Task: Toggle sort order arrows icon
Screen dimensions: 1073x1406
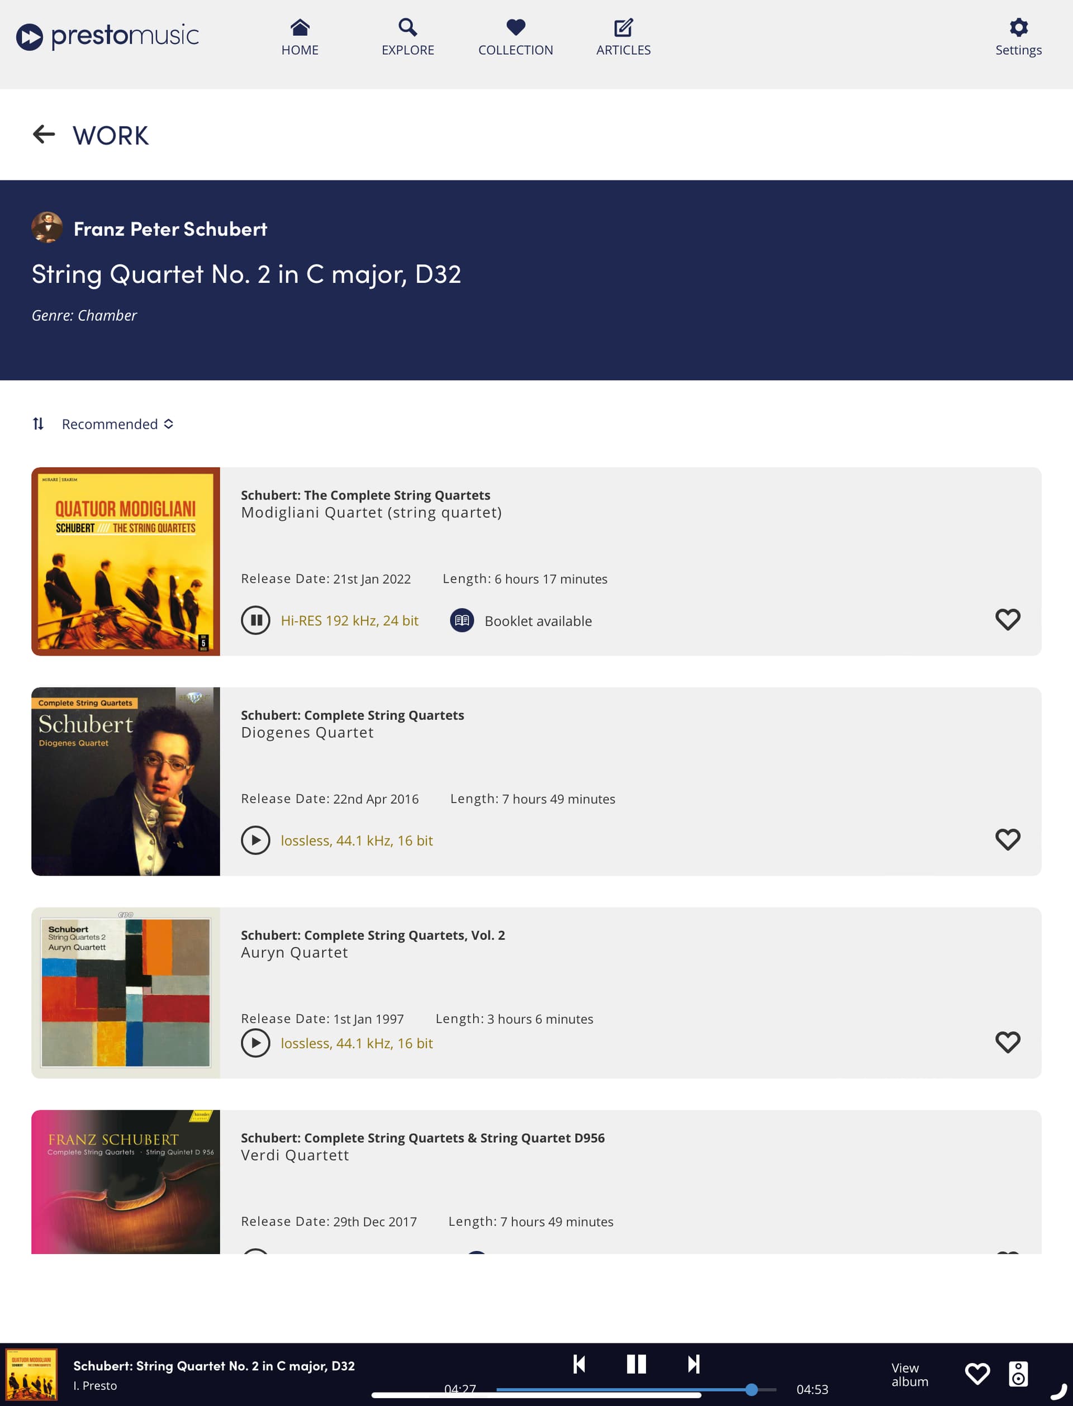Action: pyautogui.click(x=39, y=424)
